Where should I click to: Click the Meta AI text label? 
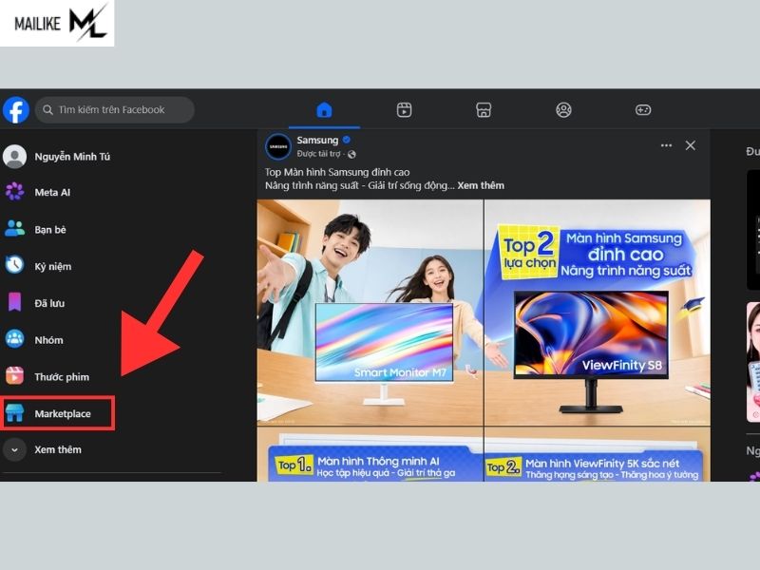point(52,193)
